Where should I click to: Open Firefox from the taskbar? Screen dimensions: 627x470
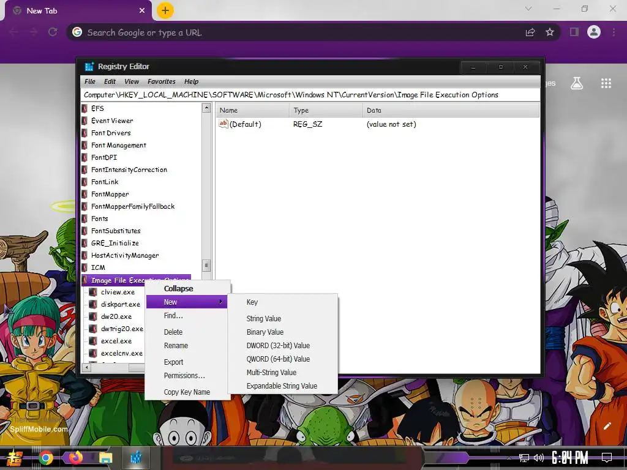[x=75, y=457]
